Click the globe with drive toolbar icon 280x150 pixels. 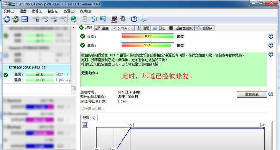point(74,19)
